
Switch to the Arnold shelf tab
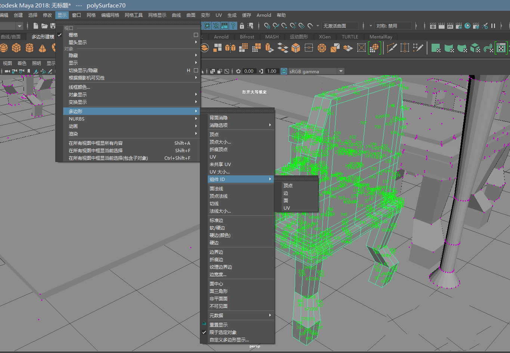[x=221, y=37]
